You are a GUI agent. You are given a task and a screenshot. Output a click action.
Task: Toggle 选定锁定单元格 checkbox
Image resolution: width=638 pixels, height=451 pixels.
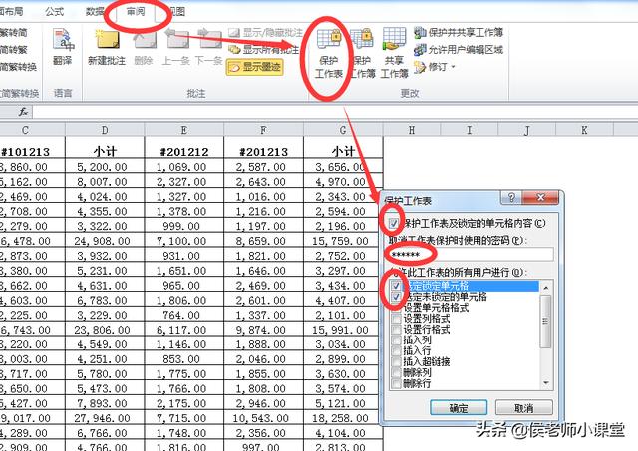tap(396, 286)
